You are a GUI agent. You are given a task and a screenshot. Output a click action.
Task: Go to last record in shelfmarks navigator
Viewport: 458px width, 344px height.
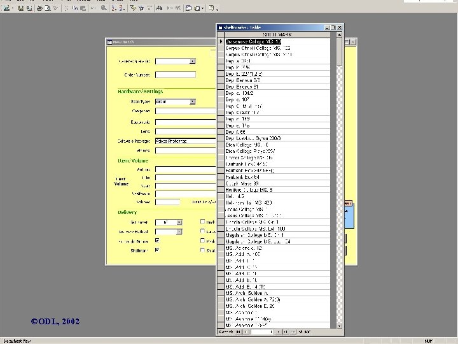[x=286, y=332]
